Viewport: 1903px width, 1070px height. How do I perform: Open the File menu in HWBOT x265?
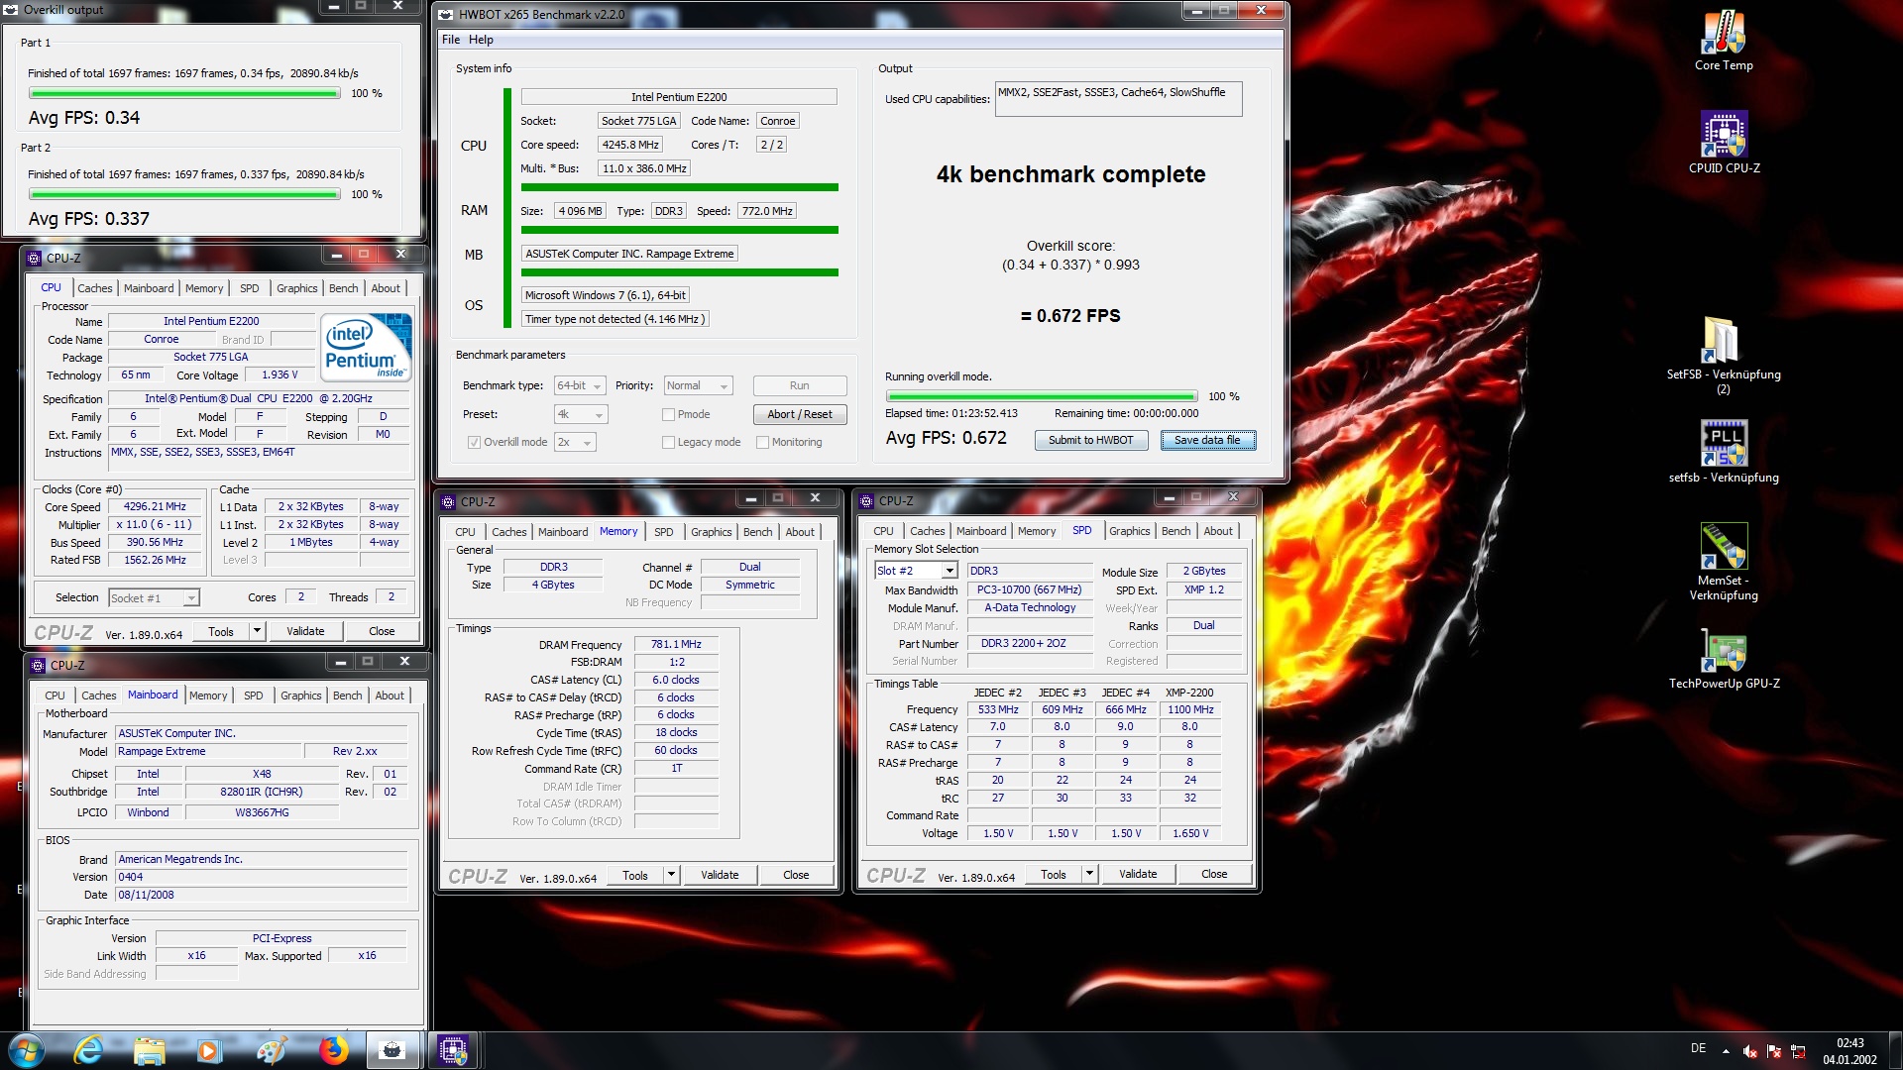tap(451, 40)
